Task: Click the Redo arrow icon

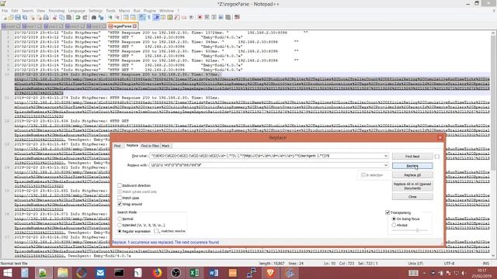Action: (85, 17)
